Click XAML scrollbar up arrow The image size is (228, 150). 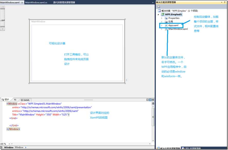[153, 106]
